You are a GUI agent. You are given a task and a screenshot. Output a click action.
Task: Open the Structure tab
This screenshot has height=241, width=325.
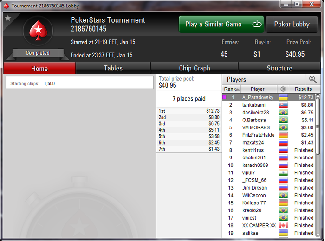(279, 68)
